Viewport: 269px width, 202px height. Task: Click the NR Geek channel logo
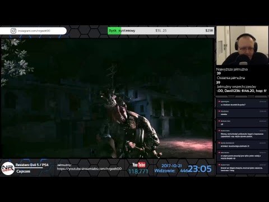8,168
